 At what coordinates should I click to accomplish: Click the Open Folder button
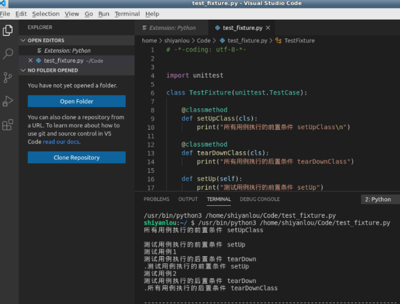click(x=77, y=101)
